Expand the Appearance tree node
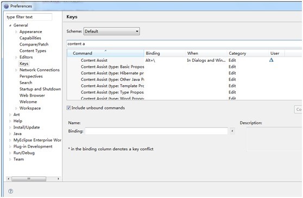The width and height of the screenshot is (303, 198). [x=16, y=31]
